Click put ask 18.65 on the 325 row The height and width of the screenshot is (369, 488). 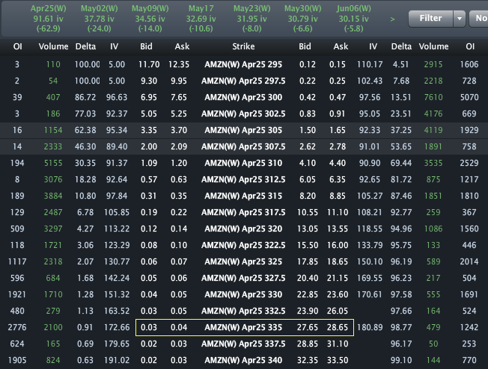pyautogui.click(x=338, y=262)
